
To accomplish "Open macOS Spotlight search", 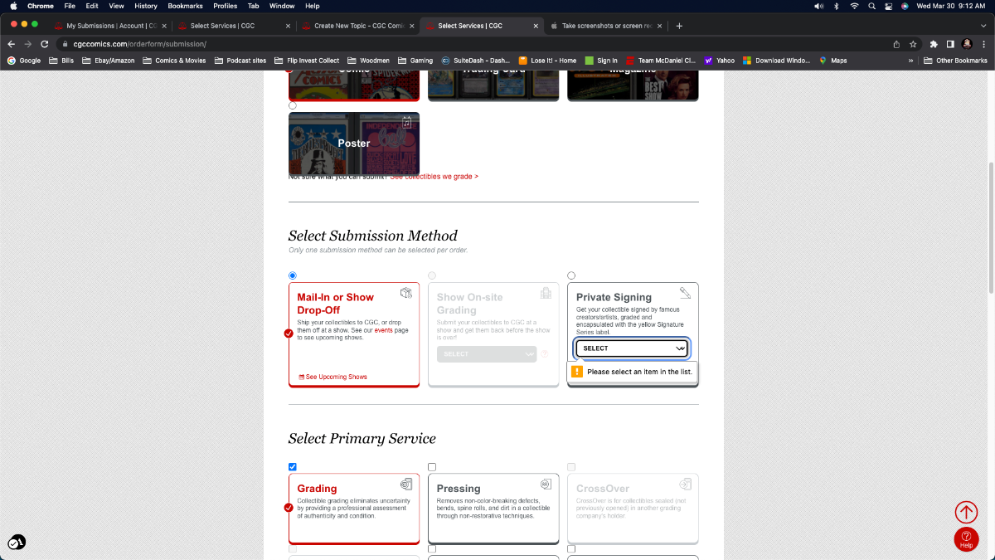I will (871, 6).
